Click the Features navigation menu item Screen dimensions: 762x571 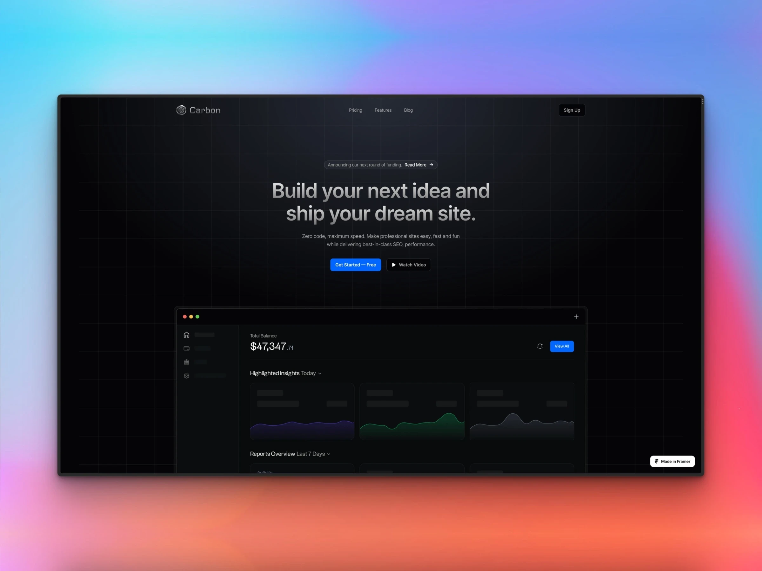pos(382,110)
